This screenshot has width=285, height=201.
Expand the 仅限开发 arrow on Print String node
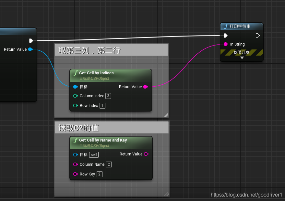click(x=242, y=58)
